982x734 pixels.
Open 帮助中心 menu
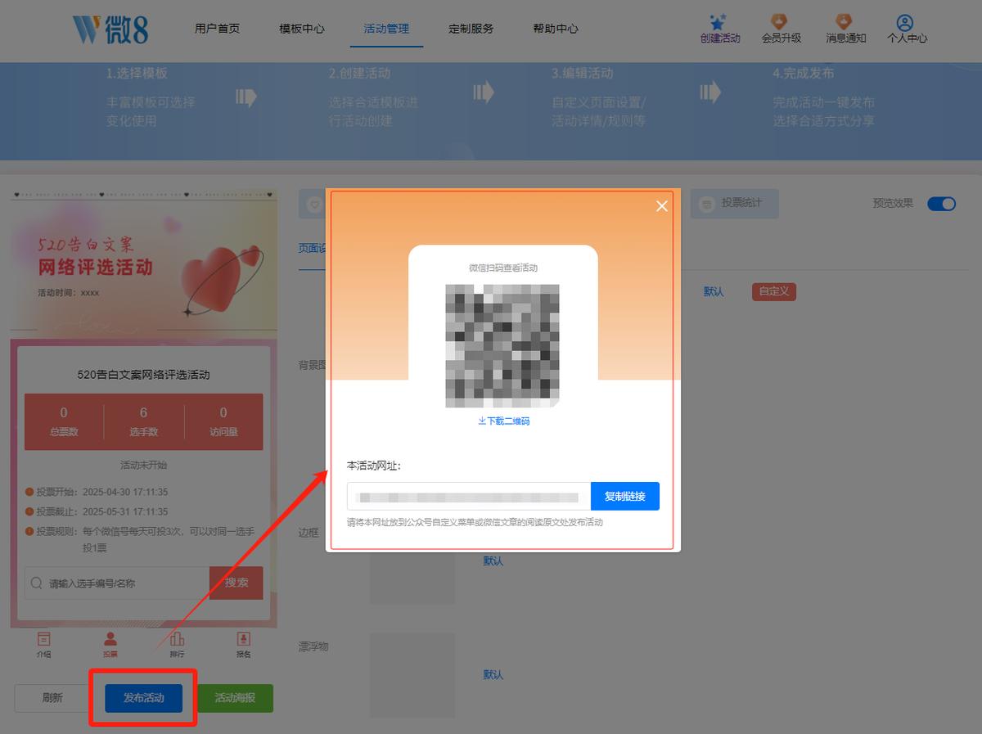(555, 28)
